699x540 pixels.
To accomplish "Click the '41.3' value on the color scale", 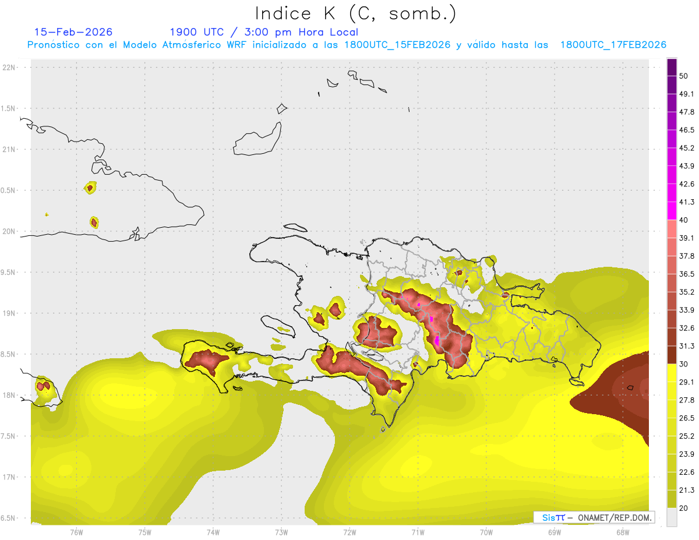I will (x=686, y=202).
